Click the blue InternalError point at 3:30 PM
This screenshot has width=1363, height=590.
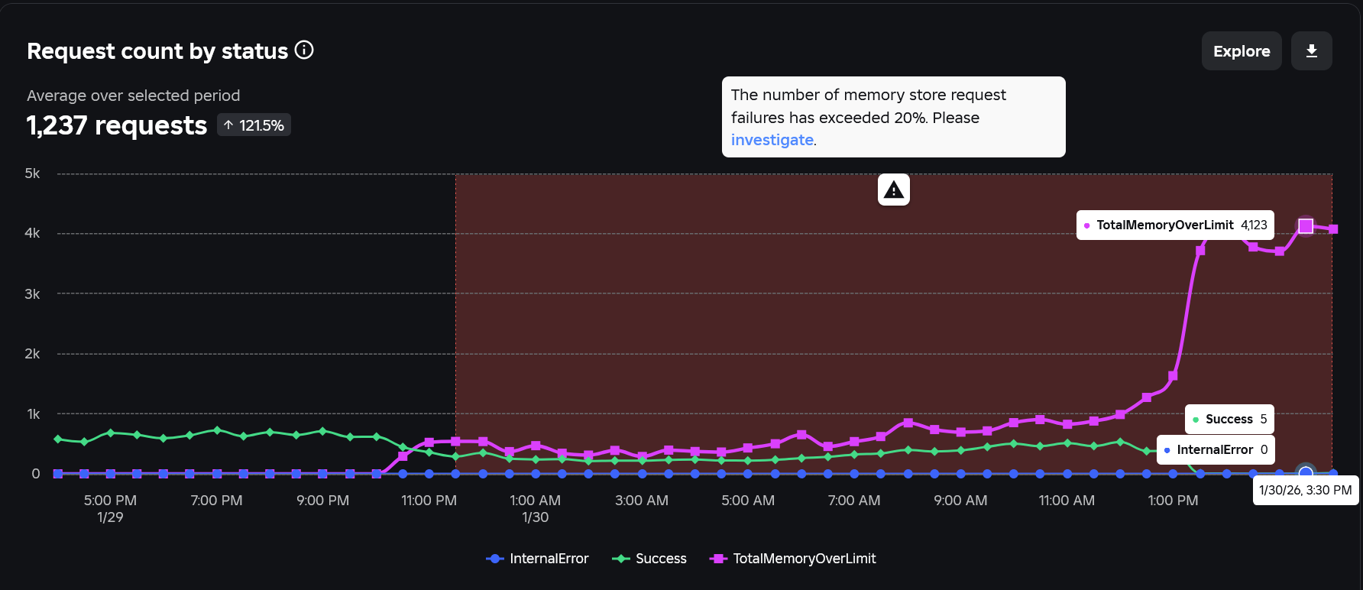(x=1306, y=473)
